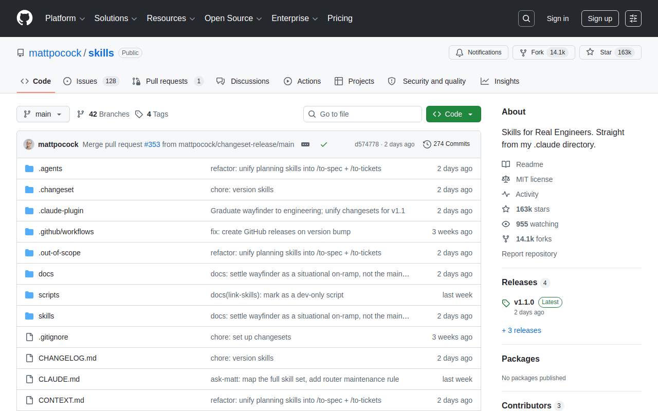Click the docs folder icon
The height and width of the screenshot is (411, 658).
[x=29, y=274]
